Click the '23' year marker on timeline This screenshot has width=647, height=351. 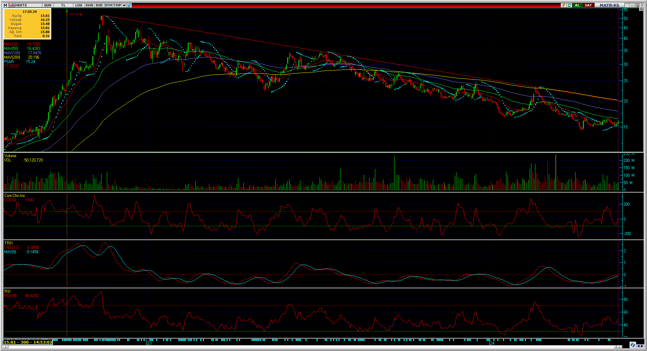point(150,343)
